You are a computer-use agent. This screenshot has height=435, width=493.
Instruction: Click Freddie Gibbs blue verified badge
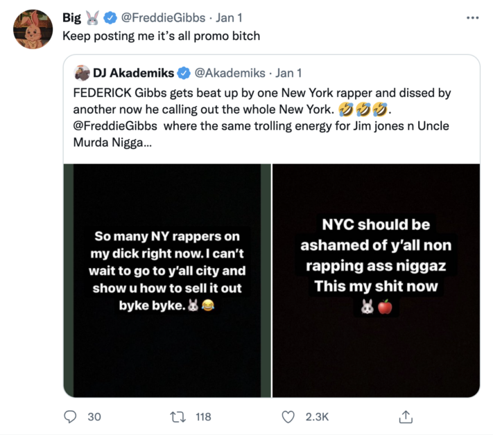[x=110, y=17]
